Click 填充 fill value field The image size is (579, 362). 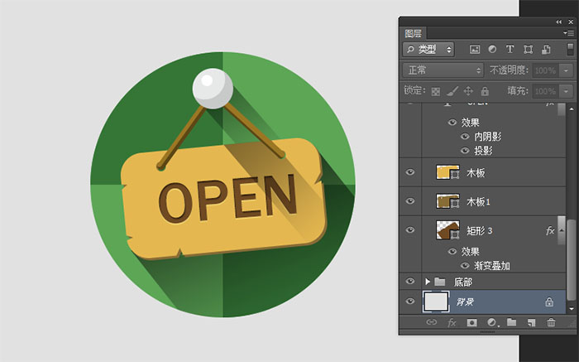(546, 91)
